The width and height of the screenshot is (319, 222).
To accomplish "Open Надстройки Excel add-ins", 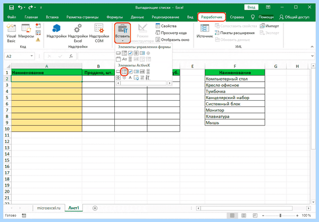I will click(x=78, y=33).
